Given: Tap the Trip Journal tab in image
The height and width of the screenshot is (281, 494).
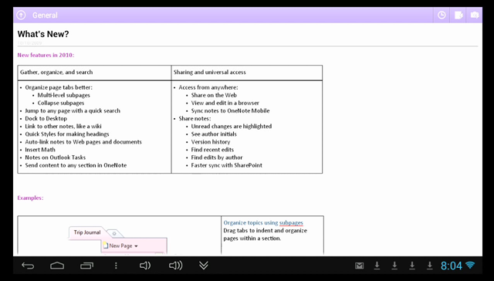Looking at the screenshot, I should coord(87,232).
